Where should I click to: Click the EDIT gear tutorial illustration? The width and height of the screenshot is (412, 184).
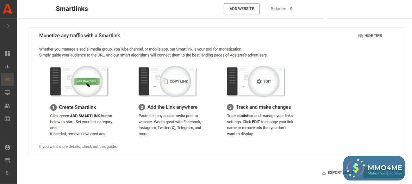pos(256,81)
